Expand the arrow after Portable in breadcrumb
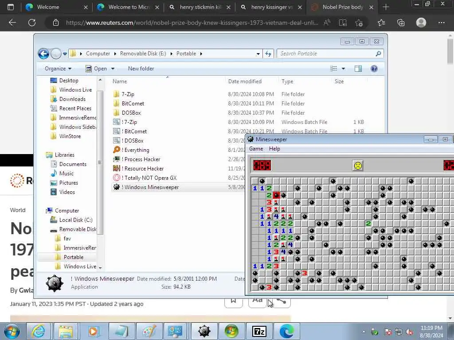 click(x=201, y=54)
